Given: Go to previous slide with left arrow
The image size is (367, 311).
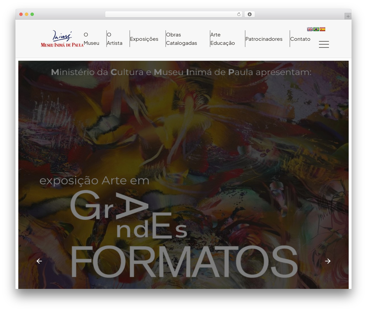Looking at the screenshot, I should 39,261.
